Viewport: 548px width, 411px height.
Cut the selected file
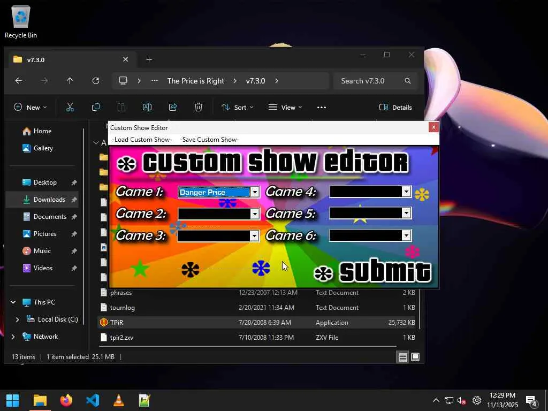pyautogui.click(x=70, y=107)
